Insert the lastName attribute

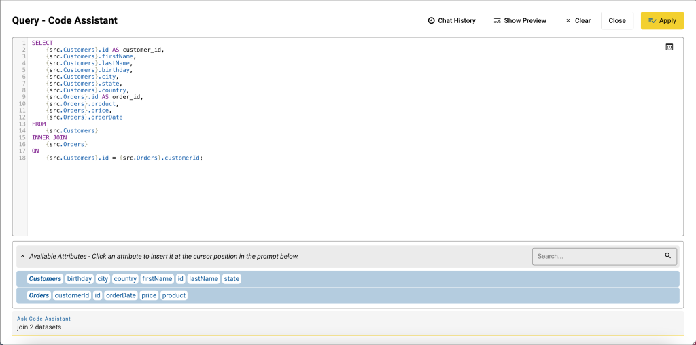203,278
